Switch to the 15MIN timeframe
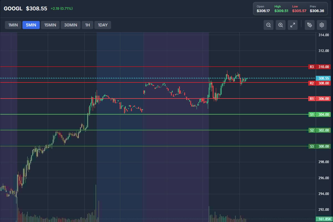The image size is (333, 222). 50,25
